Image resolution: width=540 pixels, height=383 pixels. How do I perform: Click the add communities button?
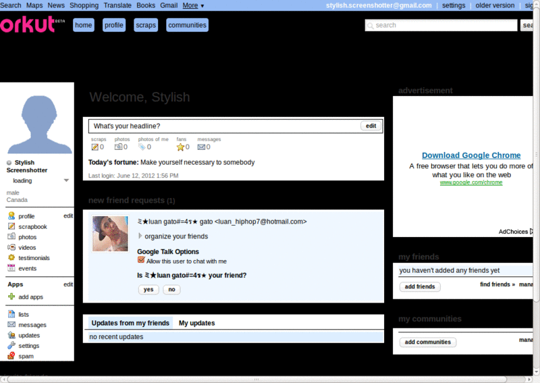click(x=427, y=342)
